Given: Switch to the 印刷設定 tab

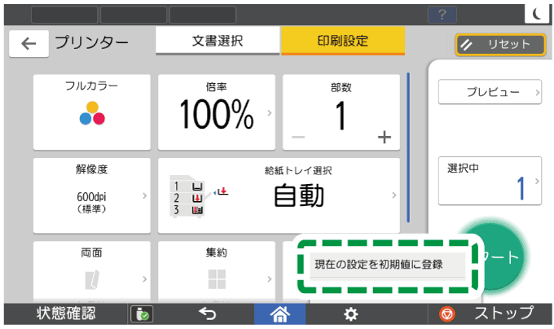Looking at the screenshot, I should [343, 41].
